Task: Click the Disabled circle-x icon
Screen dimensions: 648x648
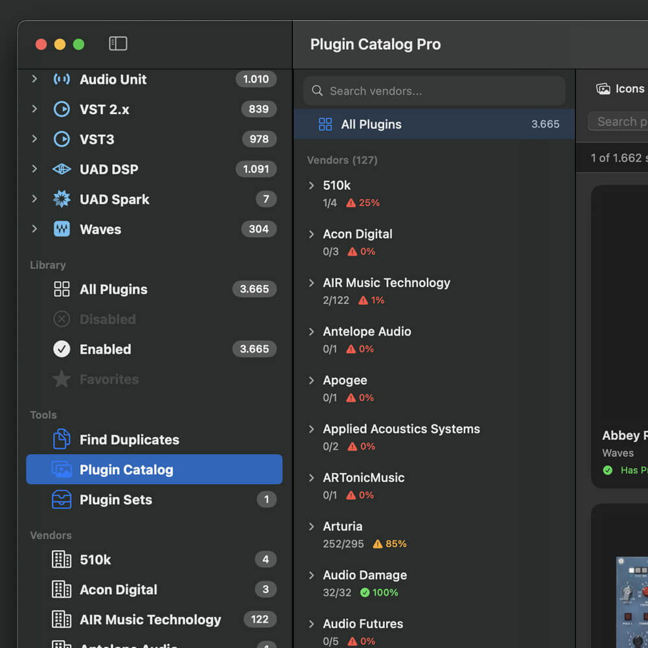Action: (x=62, y=319)
